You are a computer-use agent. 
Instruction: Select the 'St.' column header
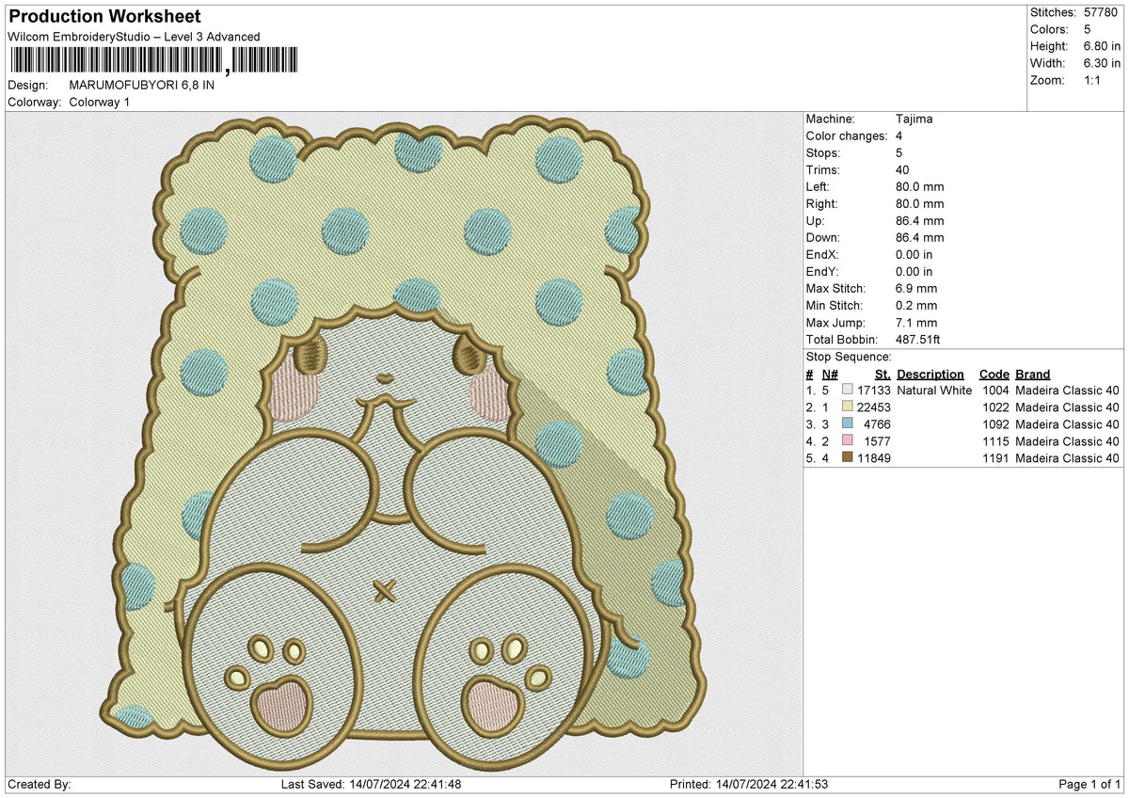pos(883,375)
